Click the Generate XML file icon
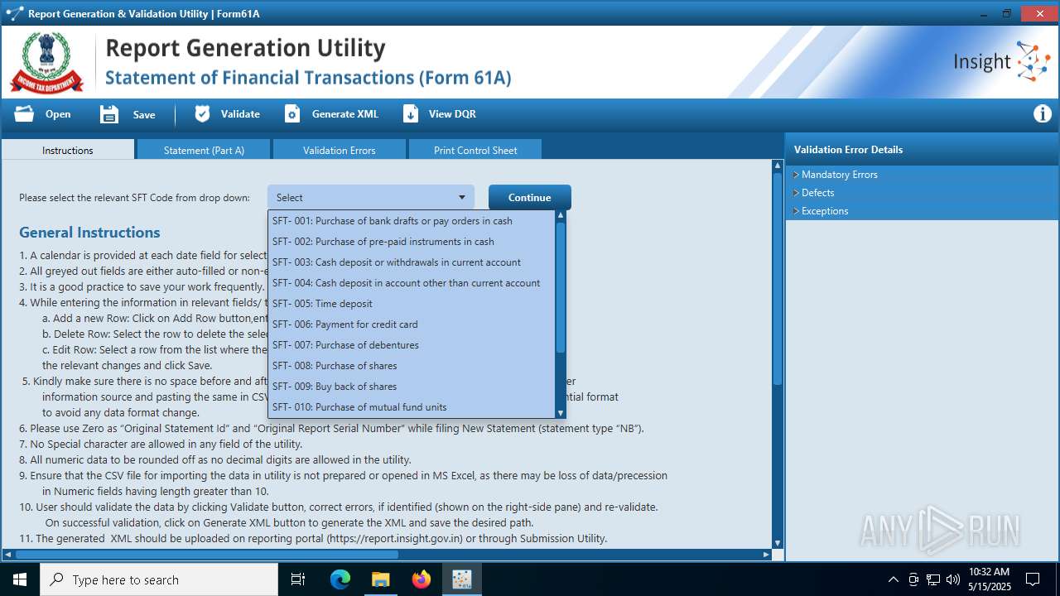The width and height of the screenshot is (1060, 596). click(292, 114)
